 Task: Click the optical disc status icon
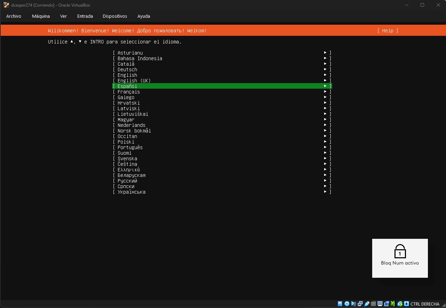tap(347, 304)
